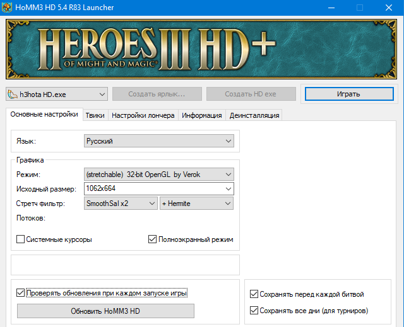Open the Hermite filter dropdown
The image size is (404, 327).
coord(196,204)
